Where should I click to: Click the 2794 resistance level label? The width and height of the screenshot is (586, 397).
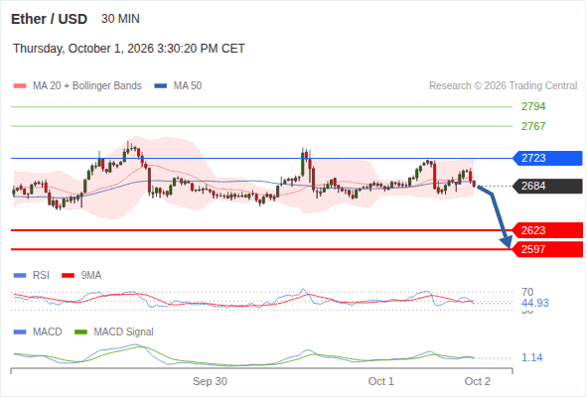coord(533,107)
